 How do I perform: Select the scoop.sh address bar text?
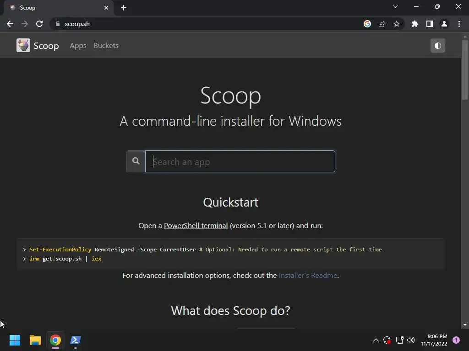click(77, 24)
